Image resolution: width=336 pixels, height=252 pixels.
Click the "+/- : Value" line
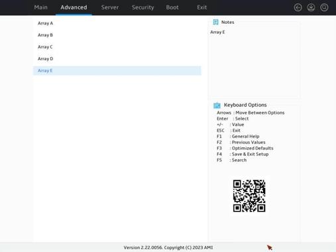231,125
